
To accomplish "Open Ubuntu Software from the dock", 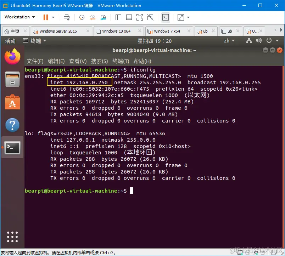I will pyautogui.click(x=12, y=102).
